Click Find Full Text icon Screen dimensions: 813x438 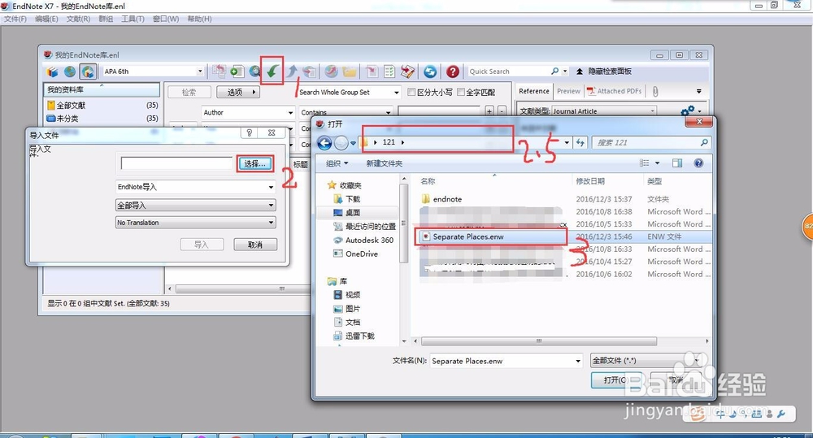pyautogui.click(x=310, y=72)
